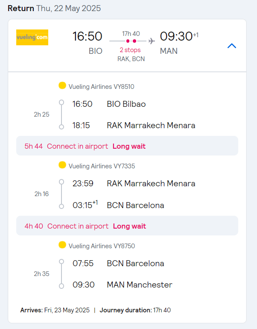Click yellow Vueling dot beside VY8750

click(62, 245)
